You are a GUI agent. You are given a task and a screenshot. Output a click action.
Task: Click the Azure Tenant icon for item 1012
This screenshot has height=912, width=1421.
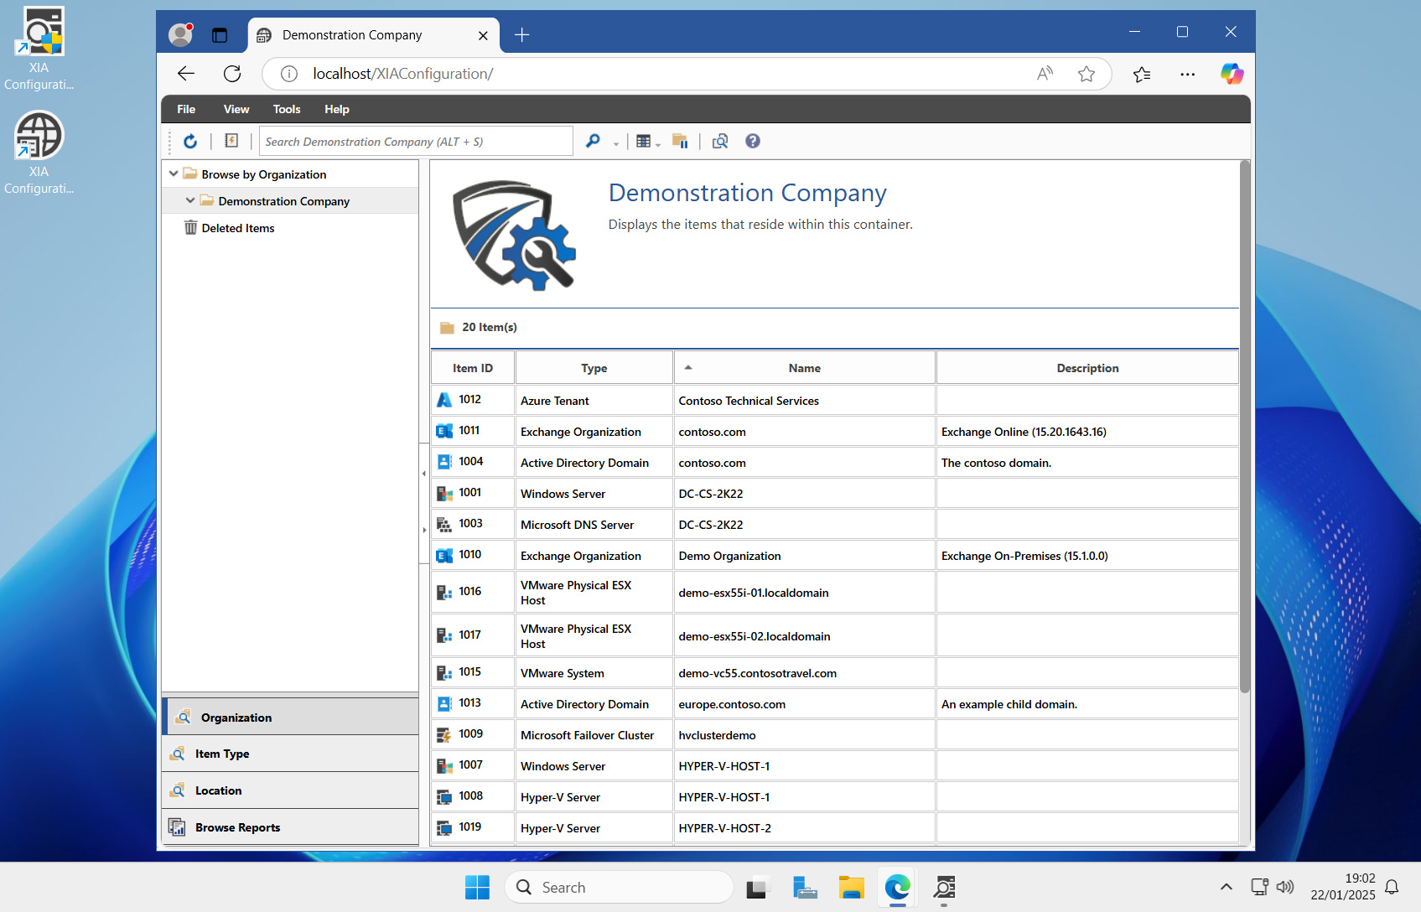pos(444,401)
